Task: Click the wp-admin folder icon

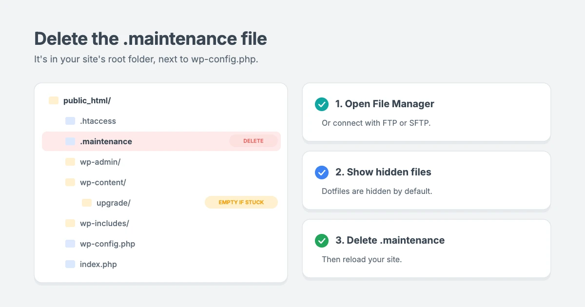Action: tap(70, 162)
